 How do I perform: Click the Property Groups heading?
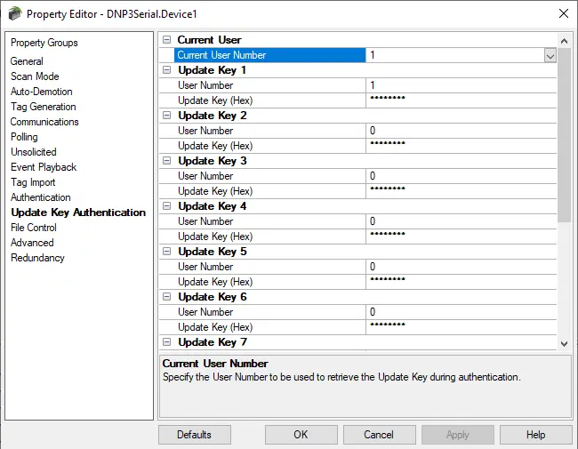click(44, 43)
